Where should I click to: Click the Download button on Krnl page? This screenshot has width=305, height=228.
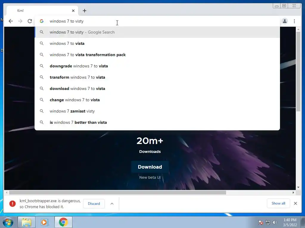(x=150, y=167)
